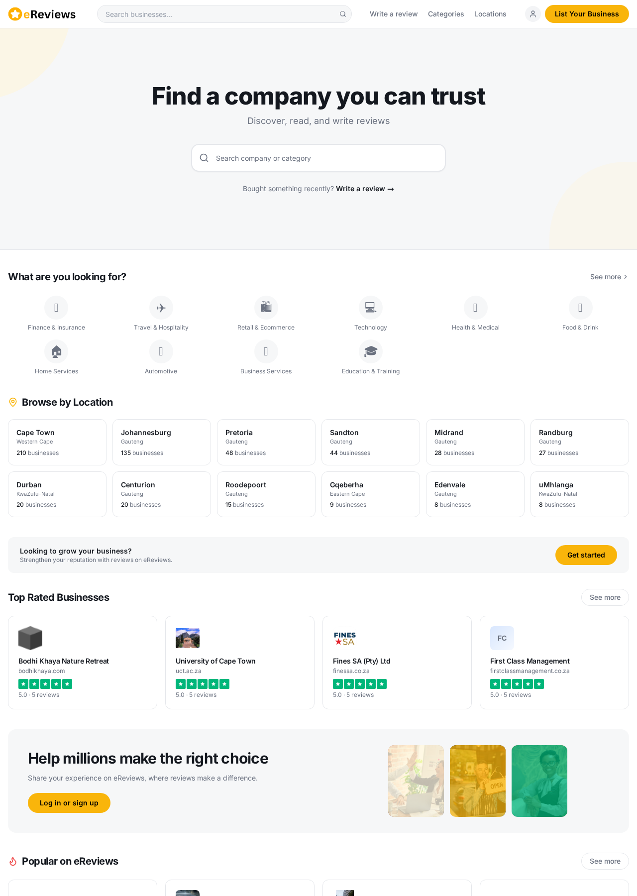Focus the Search company or category field
637x896 pixels.
[318, 158]
